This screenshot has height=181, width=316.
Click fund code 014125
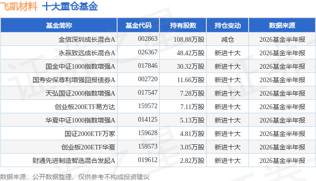tap(148, 120)
